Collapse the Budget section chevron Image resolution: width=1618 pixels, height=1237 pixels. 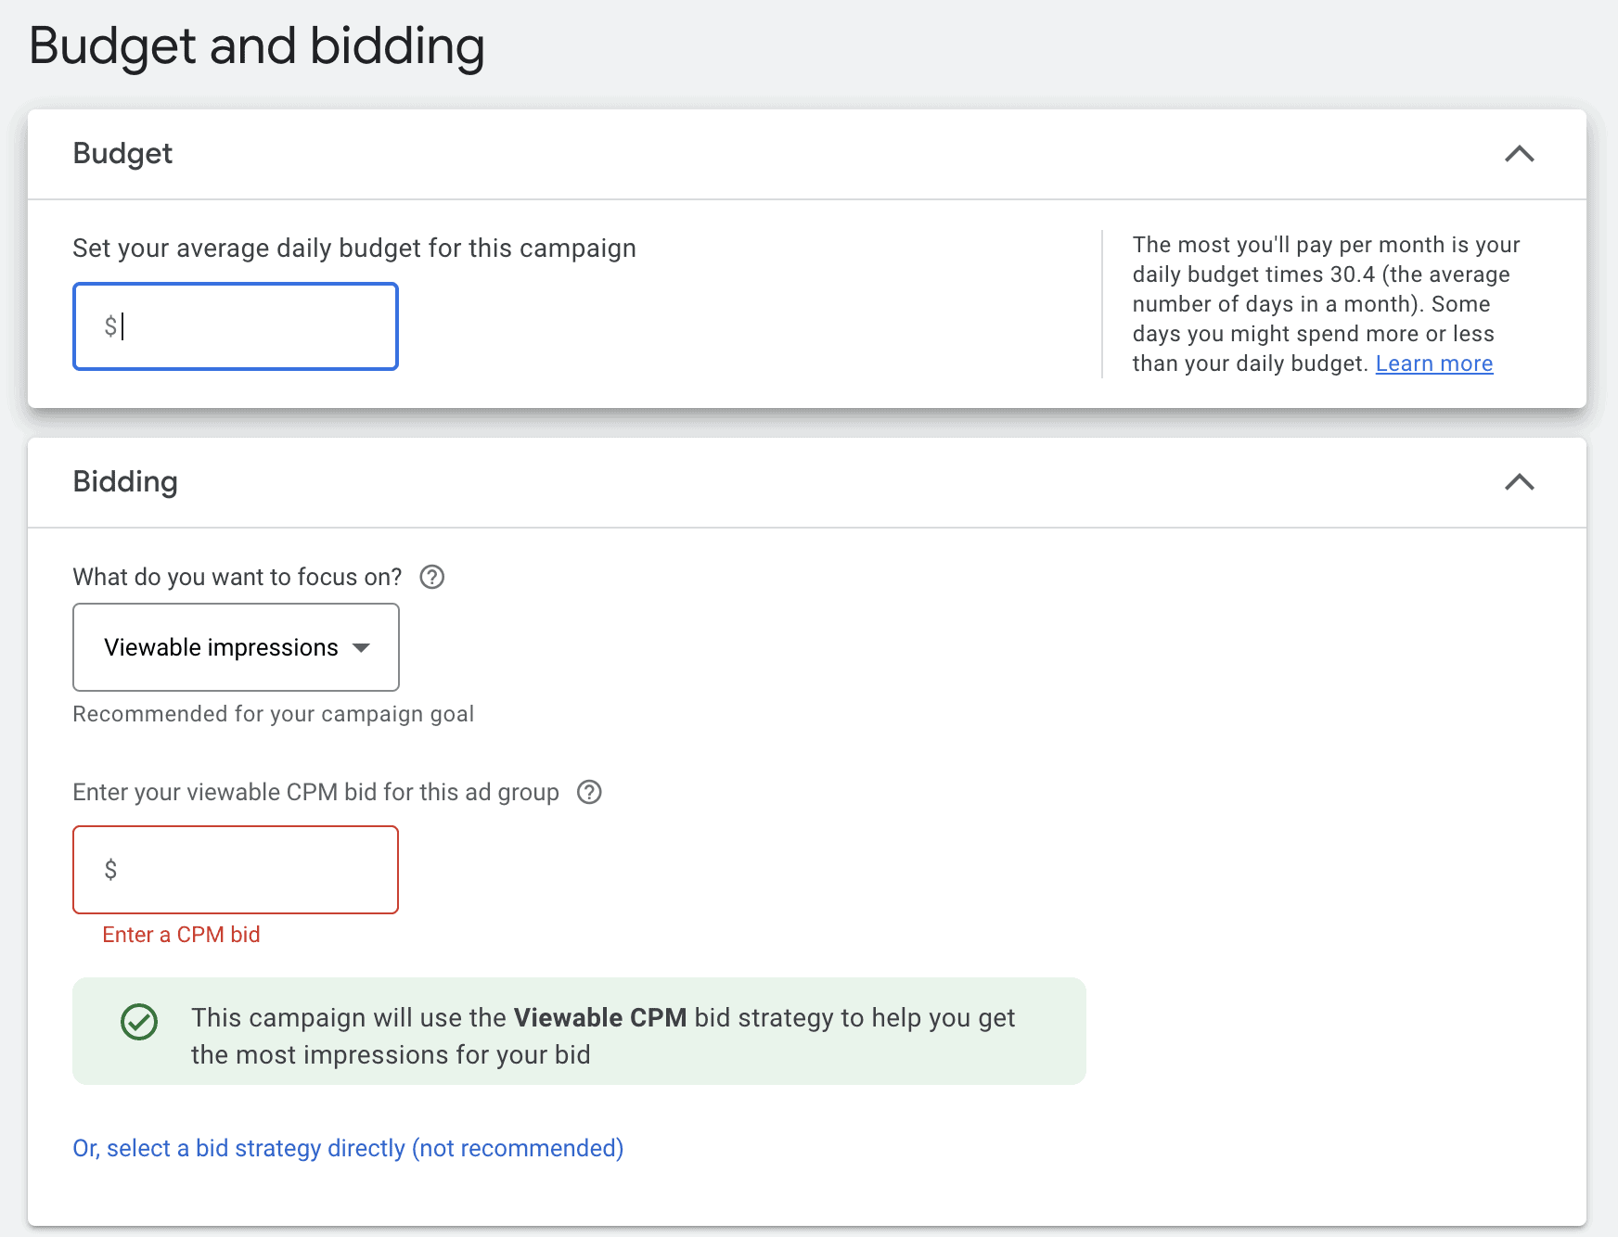click(x=1519, y=154)
